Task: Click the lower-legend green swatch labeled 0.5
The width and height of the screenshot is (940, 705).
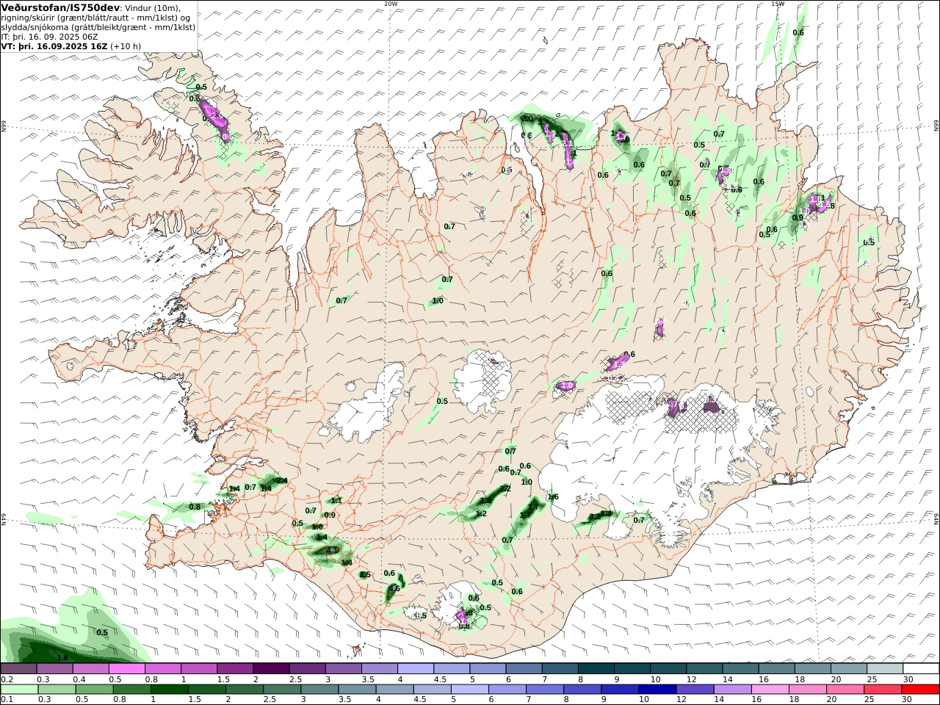Action: [x=94, y=690]
